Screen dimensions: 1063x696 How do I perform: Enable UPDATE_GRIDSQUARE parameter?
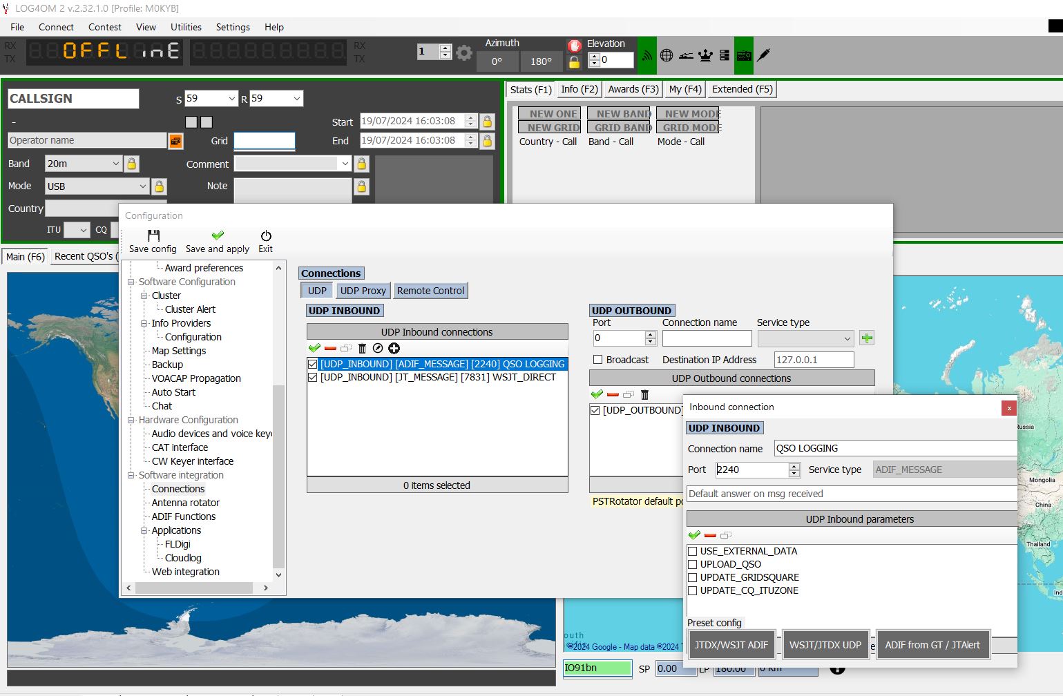coord(693,577)
